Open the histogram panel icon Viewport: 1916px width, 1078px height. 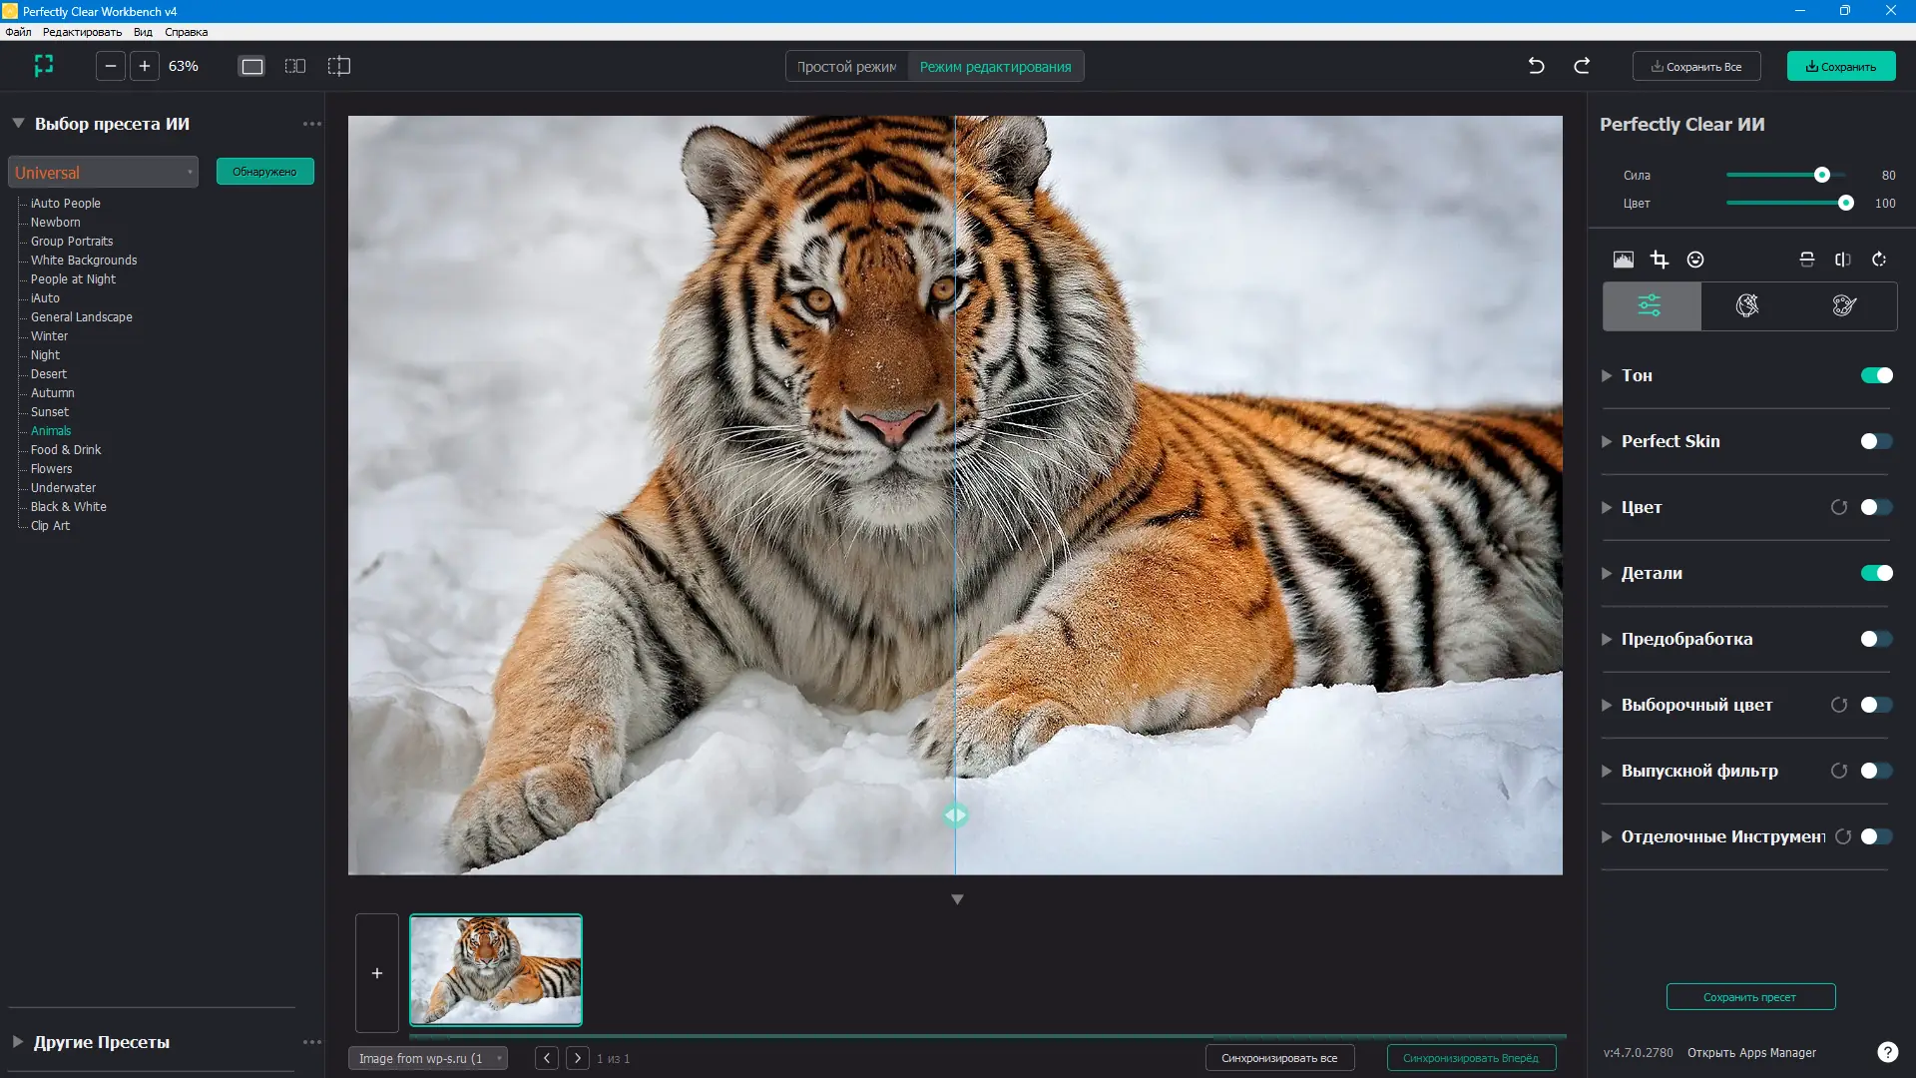[x=1624, y=260]
